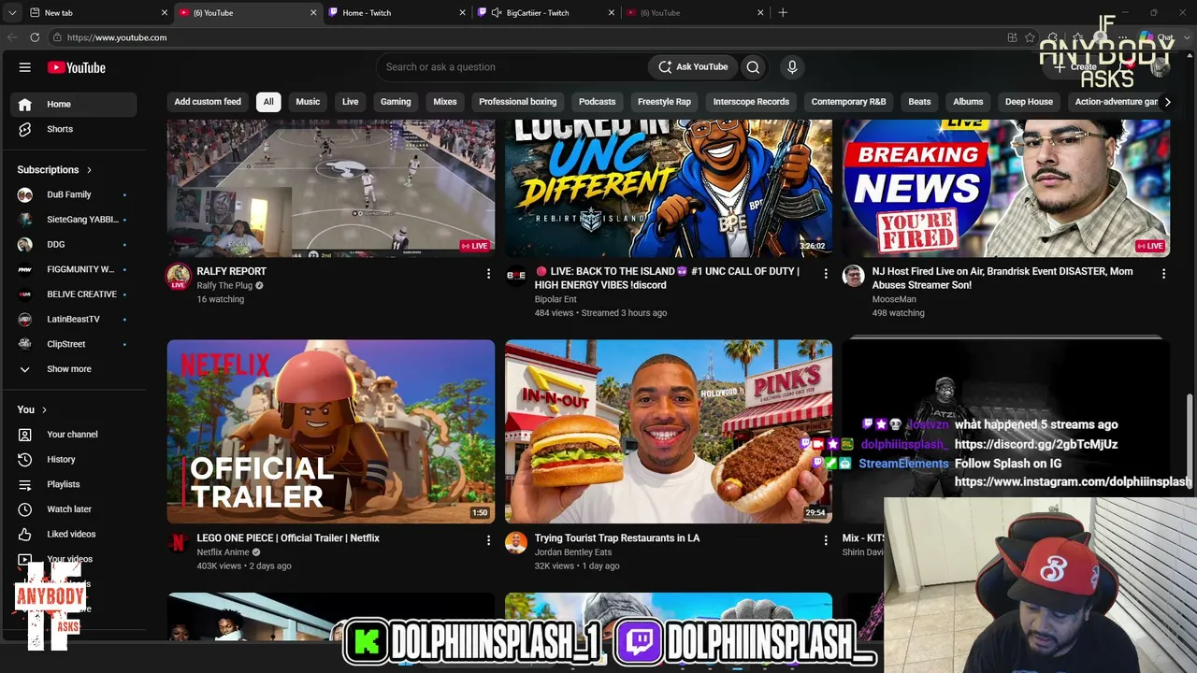Open the YouTube guide hamburger menu

(25, 67)
